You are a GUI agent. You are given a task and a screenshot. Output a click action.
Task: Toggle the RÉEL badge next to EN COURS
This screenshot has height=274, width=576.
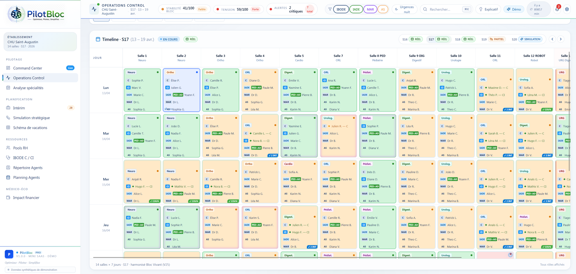(x=190, y=39)
